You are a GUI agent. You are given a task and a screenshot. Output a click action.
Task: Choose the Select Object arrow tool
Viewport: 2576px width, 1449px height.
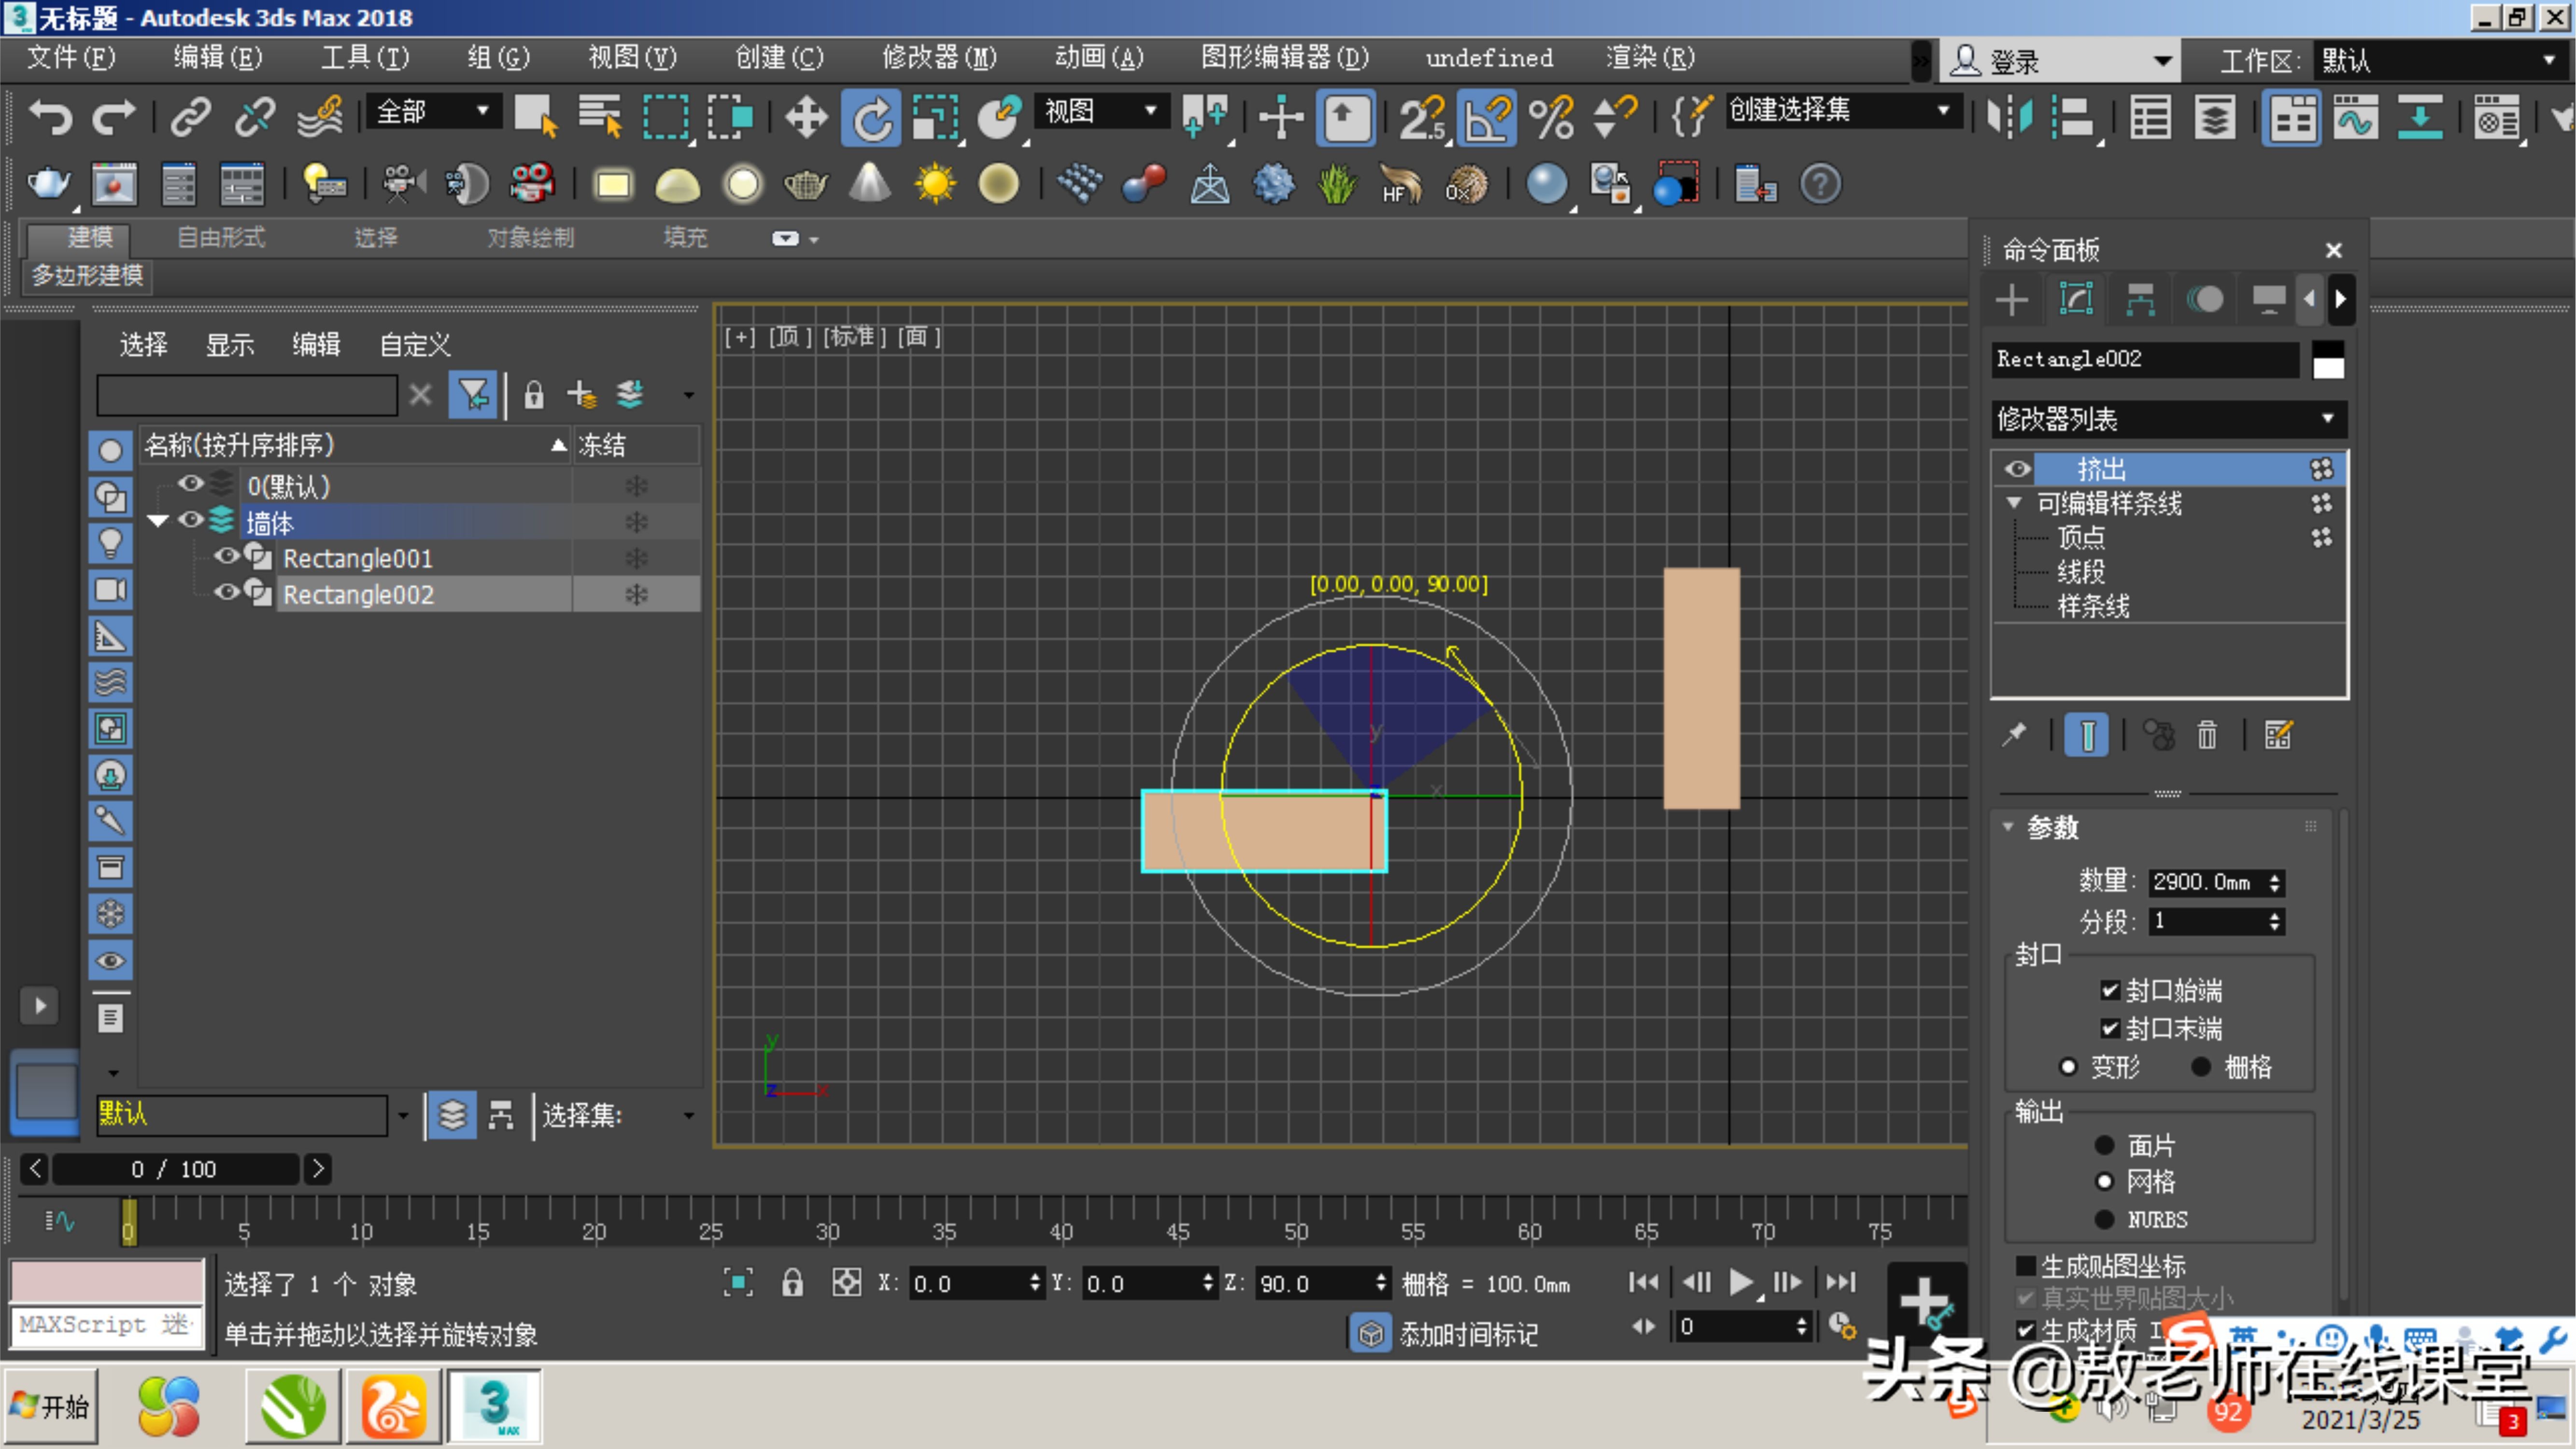pos(536,118)
